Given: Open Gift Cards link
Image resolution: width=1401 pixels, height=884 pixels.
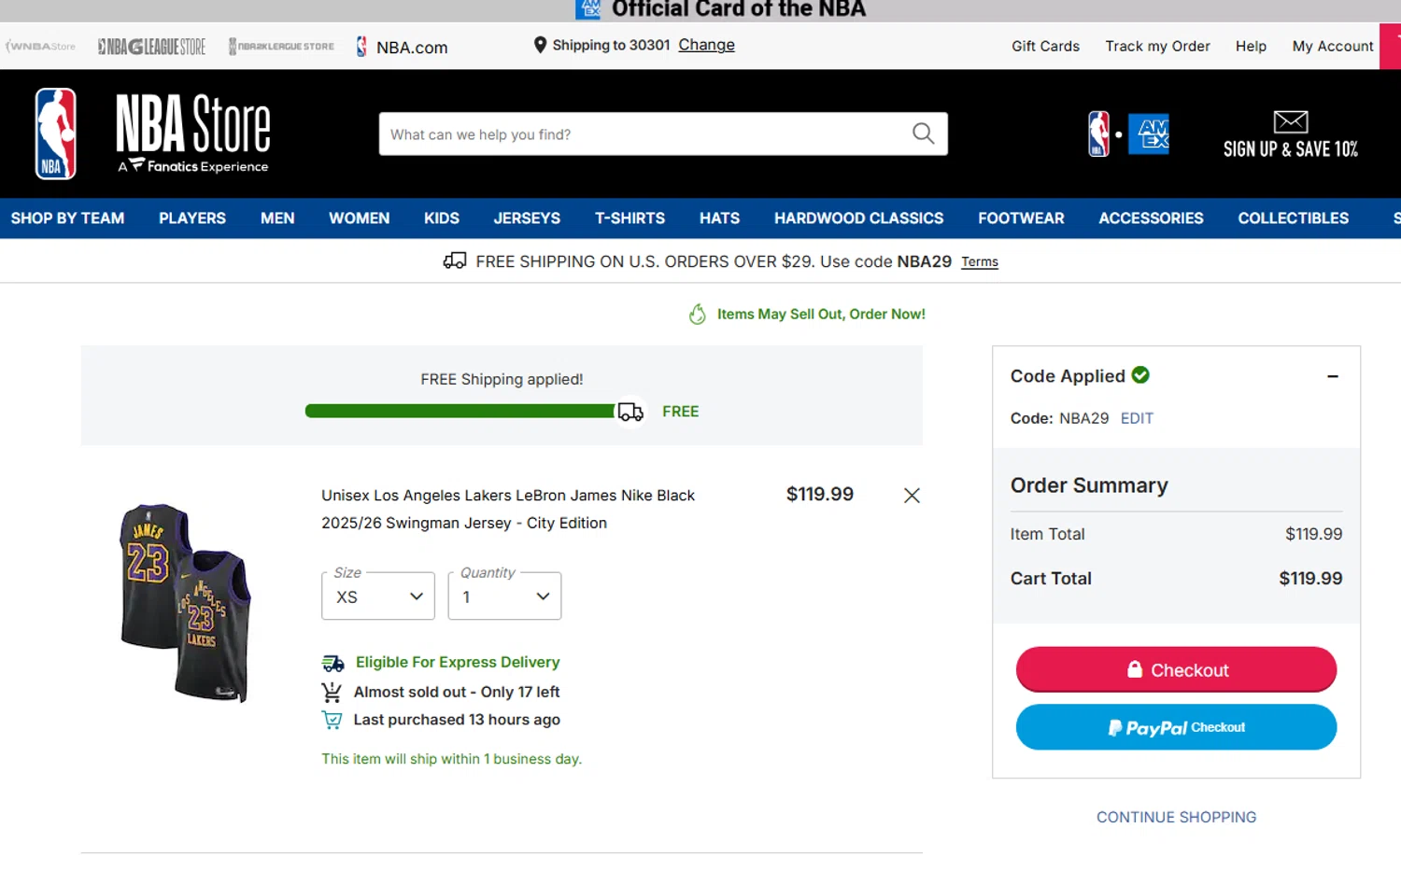Looking at the screenshot, I should (1045, 46).
